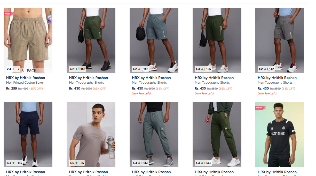316x176 pixels.
Task: Click the 4.2 rating badge on blue-grey shorts
Action: coord(140,69)
